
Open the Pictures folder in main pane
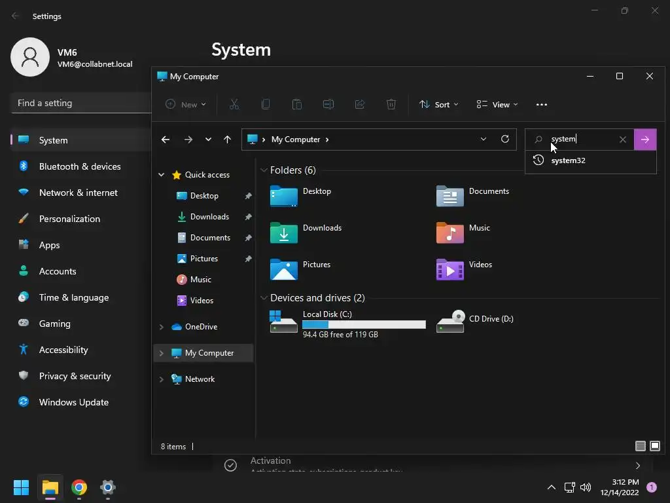pos(284,269)
